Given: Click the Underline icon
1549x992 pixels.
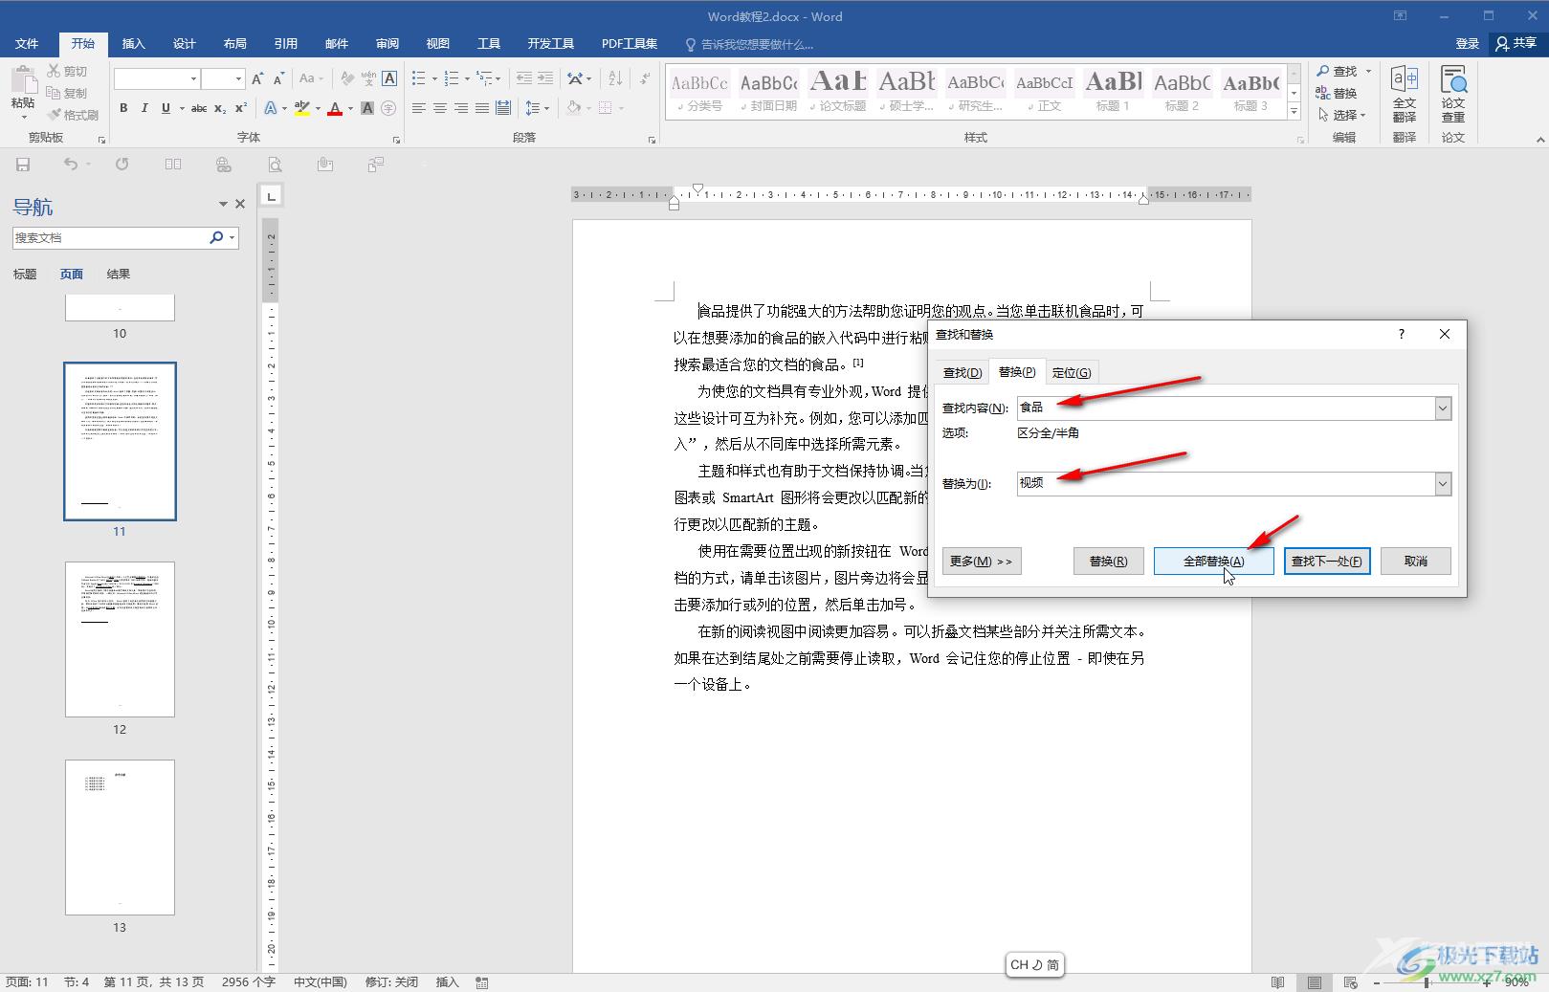Looking at the screenshot, I should point(166,108).
